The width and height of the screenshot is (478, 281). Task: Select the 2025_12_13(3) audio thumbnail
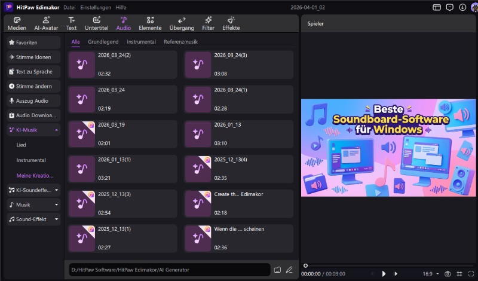[82, 204]
